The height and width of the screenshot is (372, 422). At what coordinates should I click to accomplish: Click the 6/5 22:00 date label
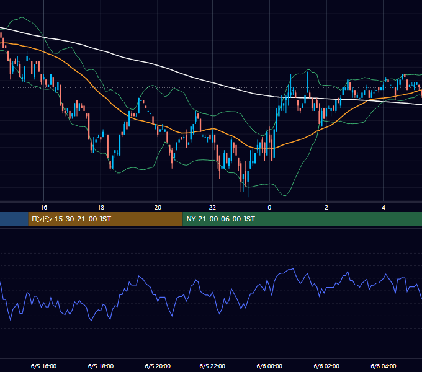tap(212, 366)
